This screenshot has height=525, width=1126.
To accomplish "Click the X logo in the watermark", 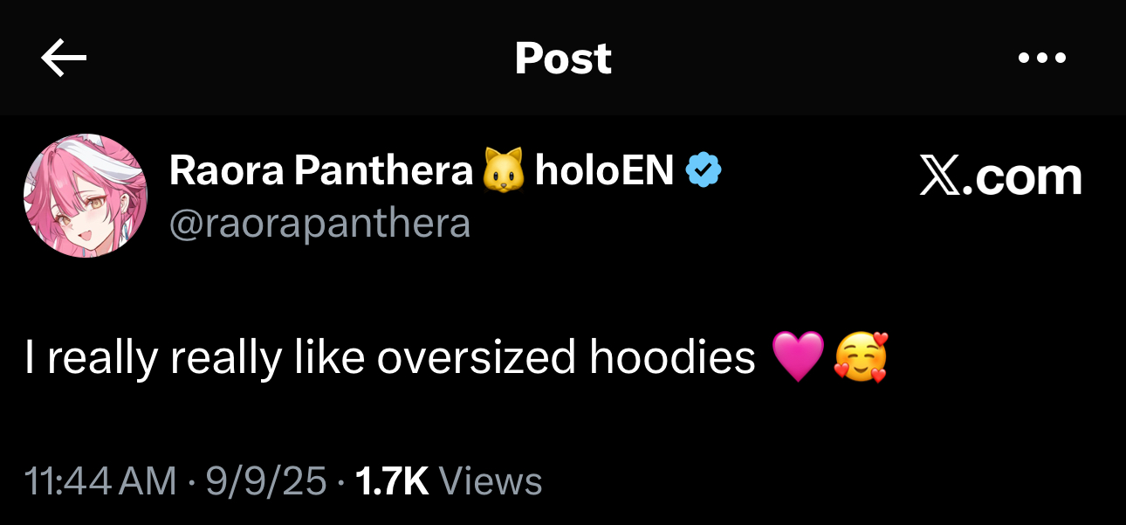I will [x=940, y=177].
